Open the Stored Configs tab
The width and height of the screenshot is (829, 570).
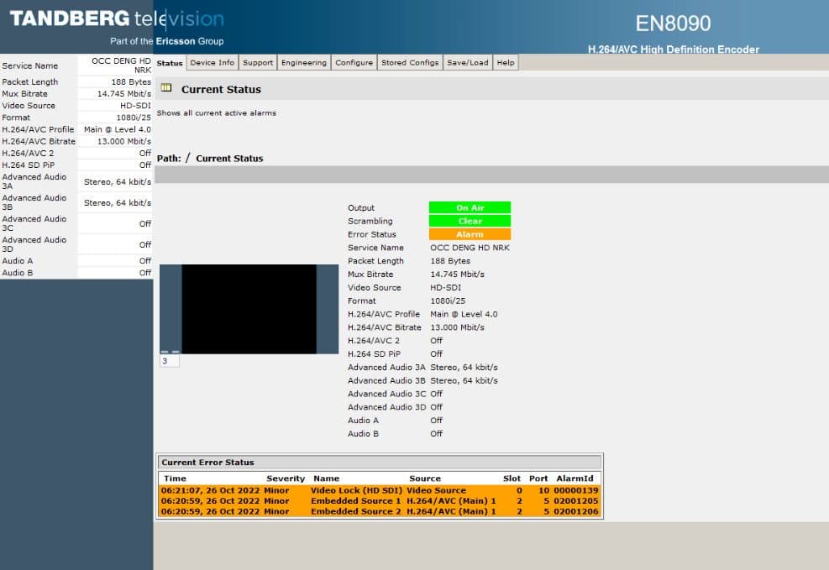[410, 61]
